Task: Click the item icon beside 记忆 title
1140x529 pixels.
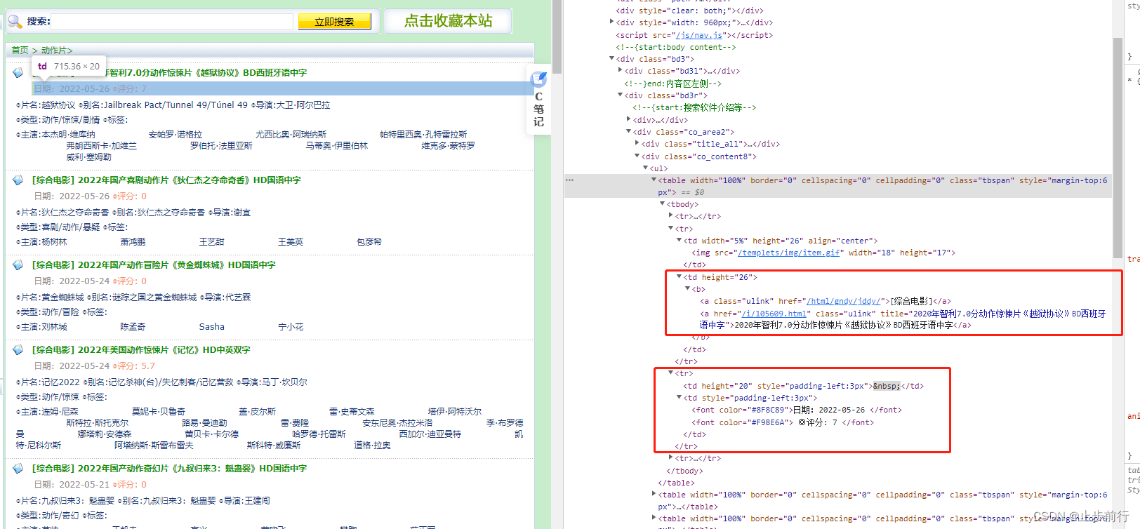Action: pyautogui.click(x=18, y=350)
